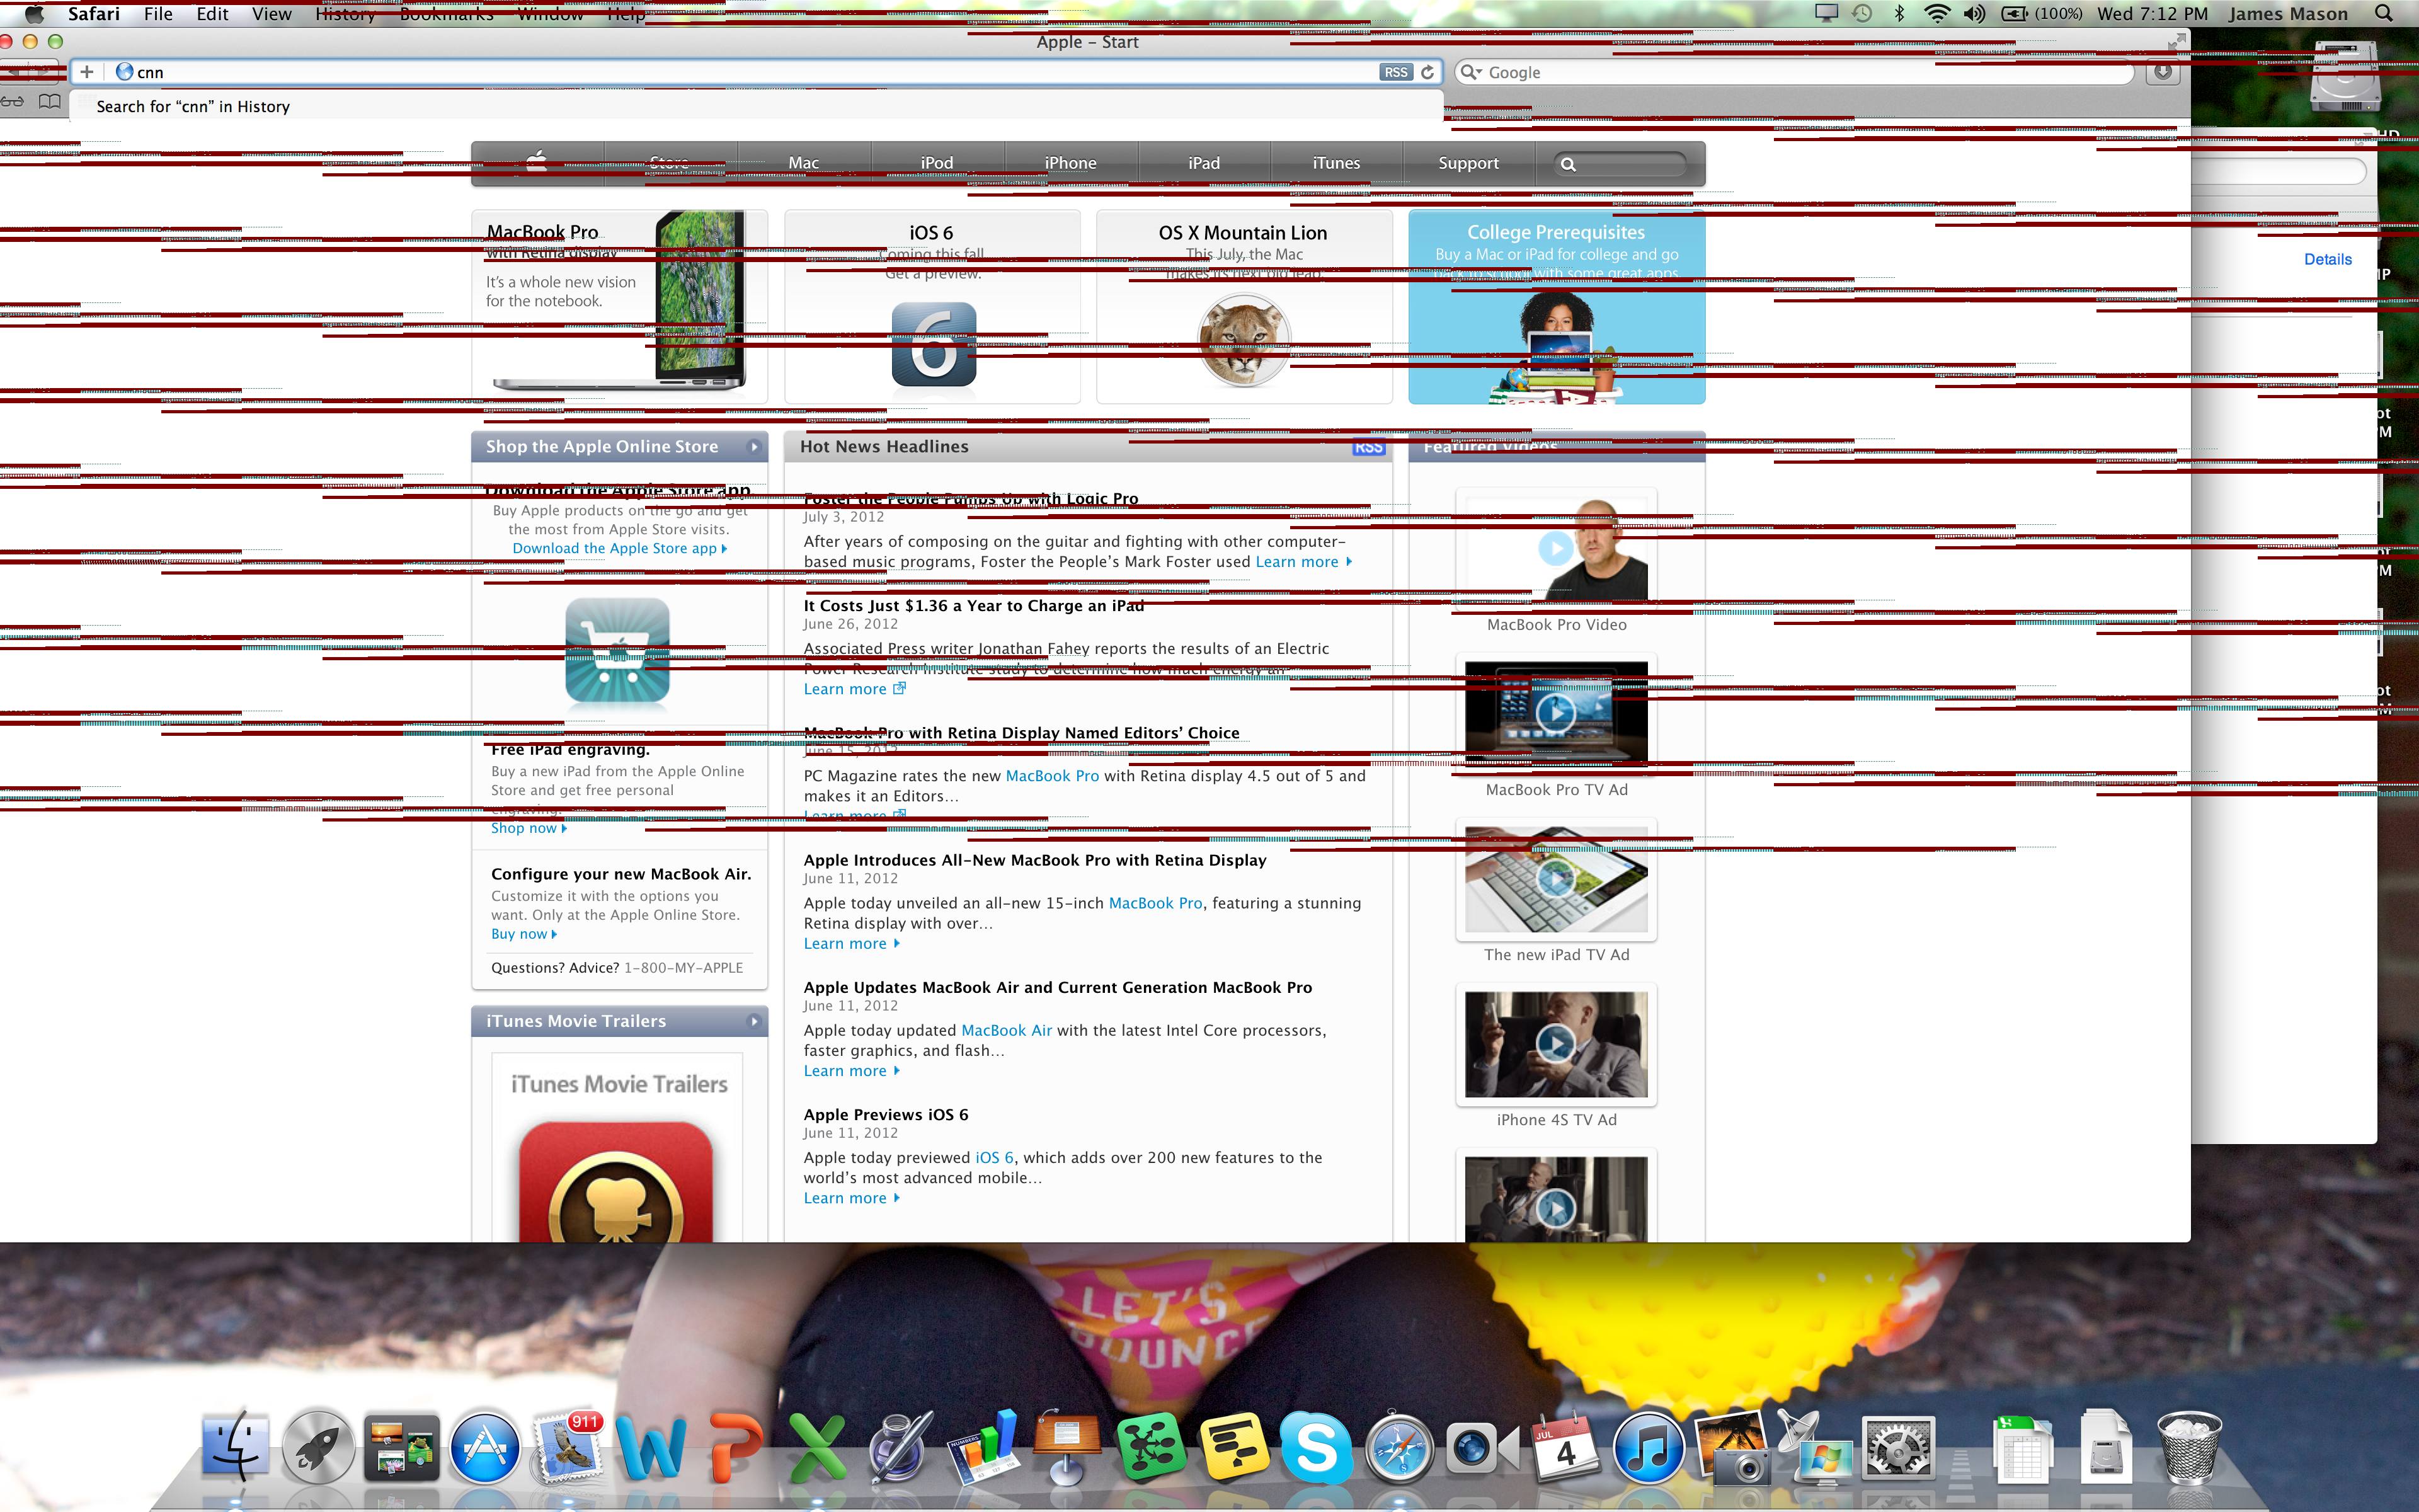Choose 'Search for cnn in History' suggestion

pyautogui.click(x=193, y=106)
